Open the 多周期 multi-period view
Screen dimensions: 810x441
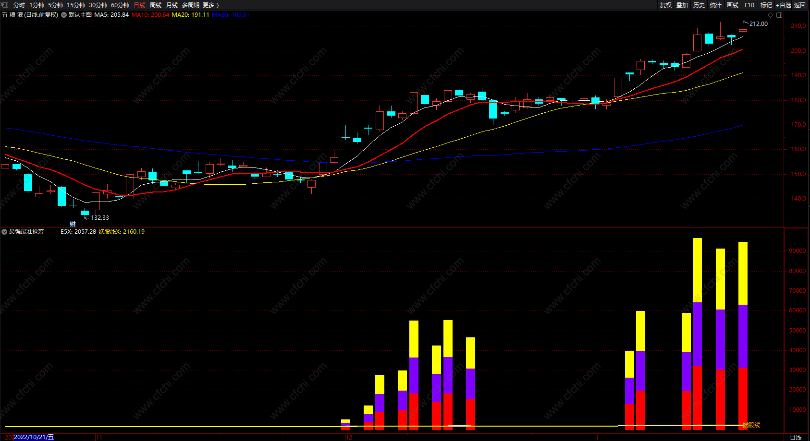click(x=191, y=5)
